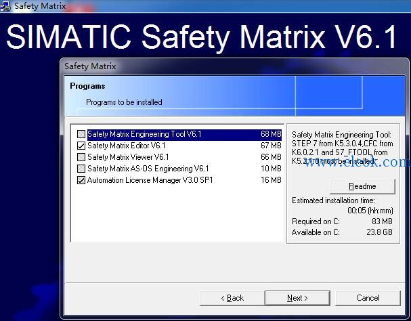The height and width of the screenshot is (321, 411).
Task: Click the 16 MB size value
Action: point(271,180)
